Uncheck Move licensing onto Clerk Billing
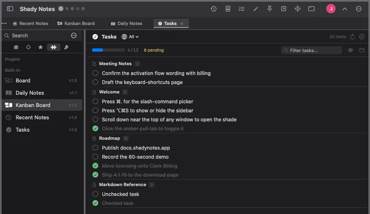 (95, 166)
